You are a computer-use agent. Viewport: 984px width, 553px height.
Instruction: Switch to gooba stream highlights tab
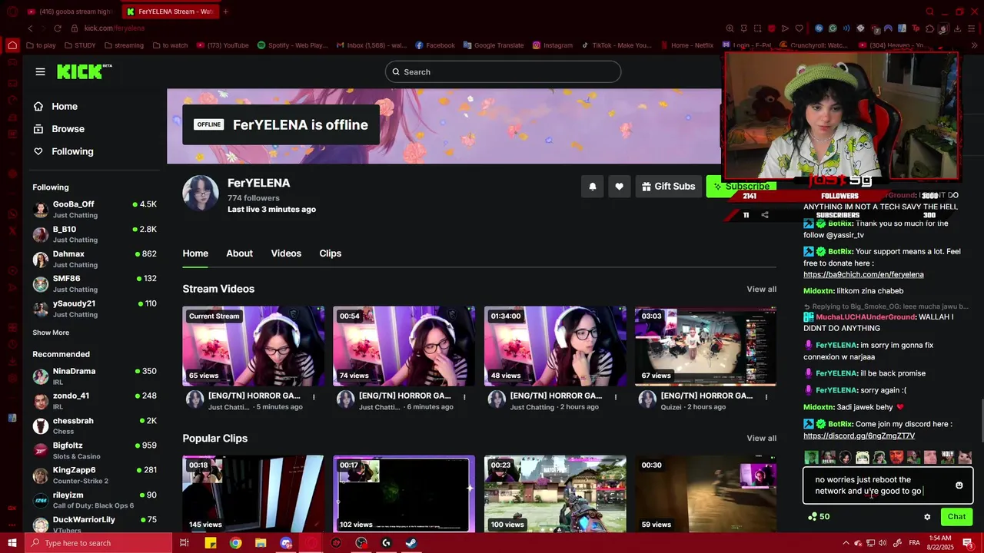tap(70, 12)
